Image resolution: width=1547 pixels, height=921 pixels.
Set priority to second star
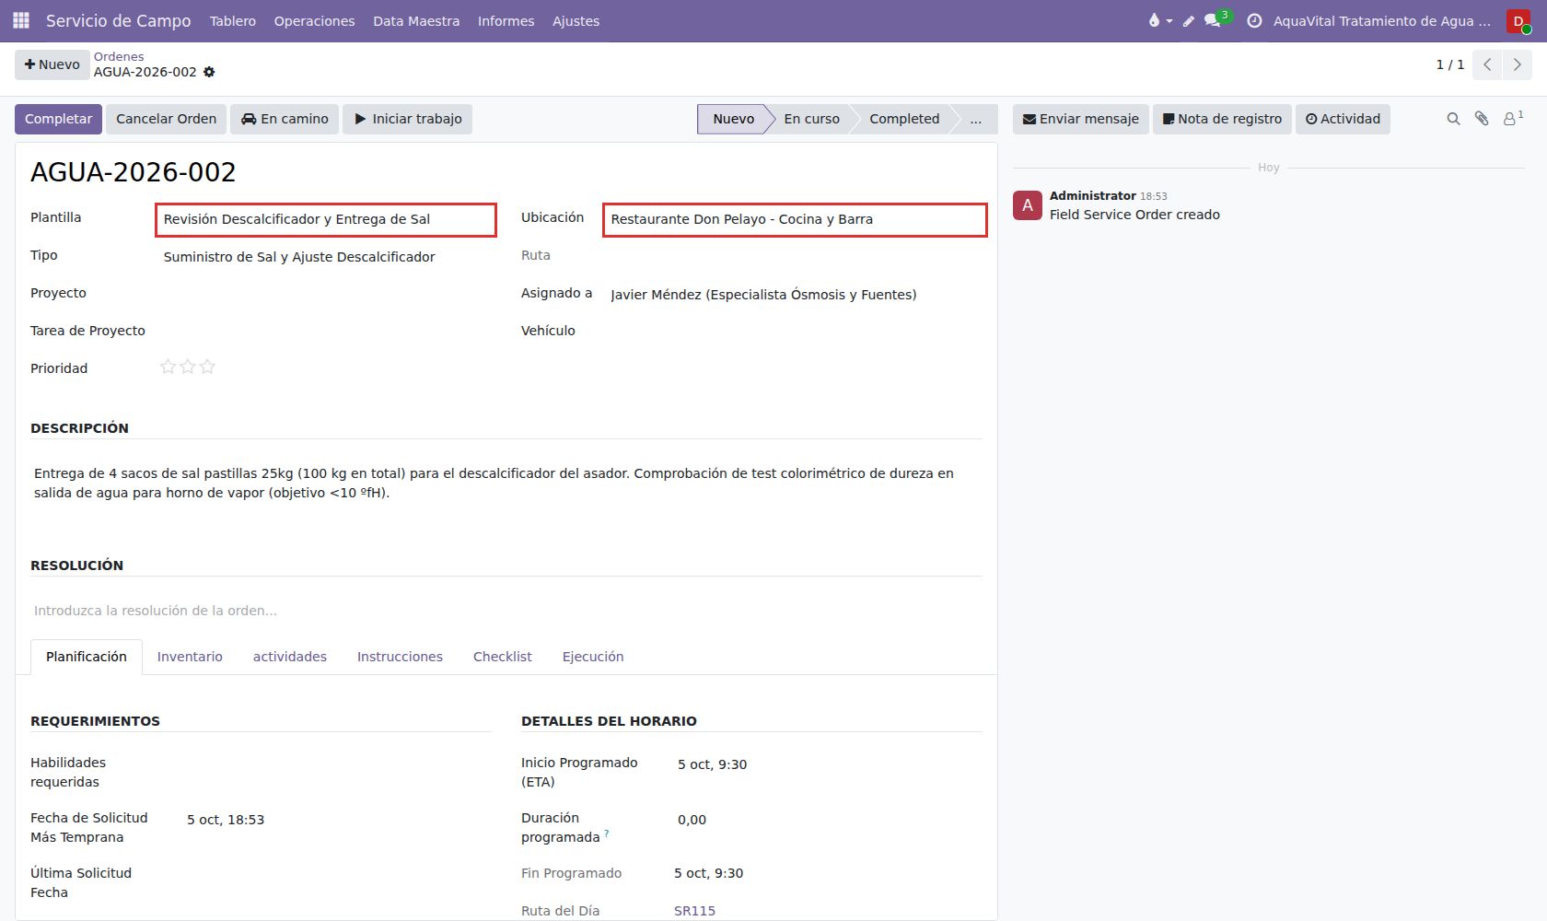pos(188,367)
